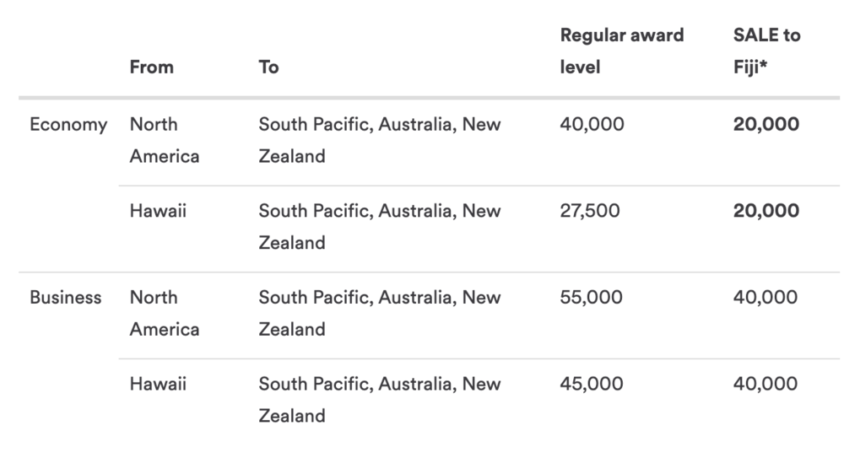Click the 40,000 regular Economy award value
The image size is (844, 458).
[x=592, y=125]
